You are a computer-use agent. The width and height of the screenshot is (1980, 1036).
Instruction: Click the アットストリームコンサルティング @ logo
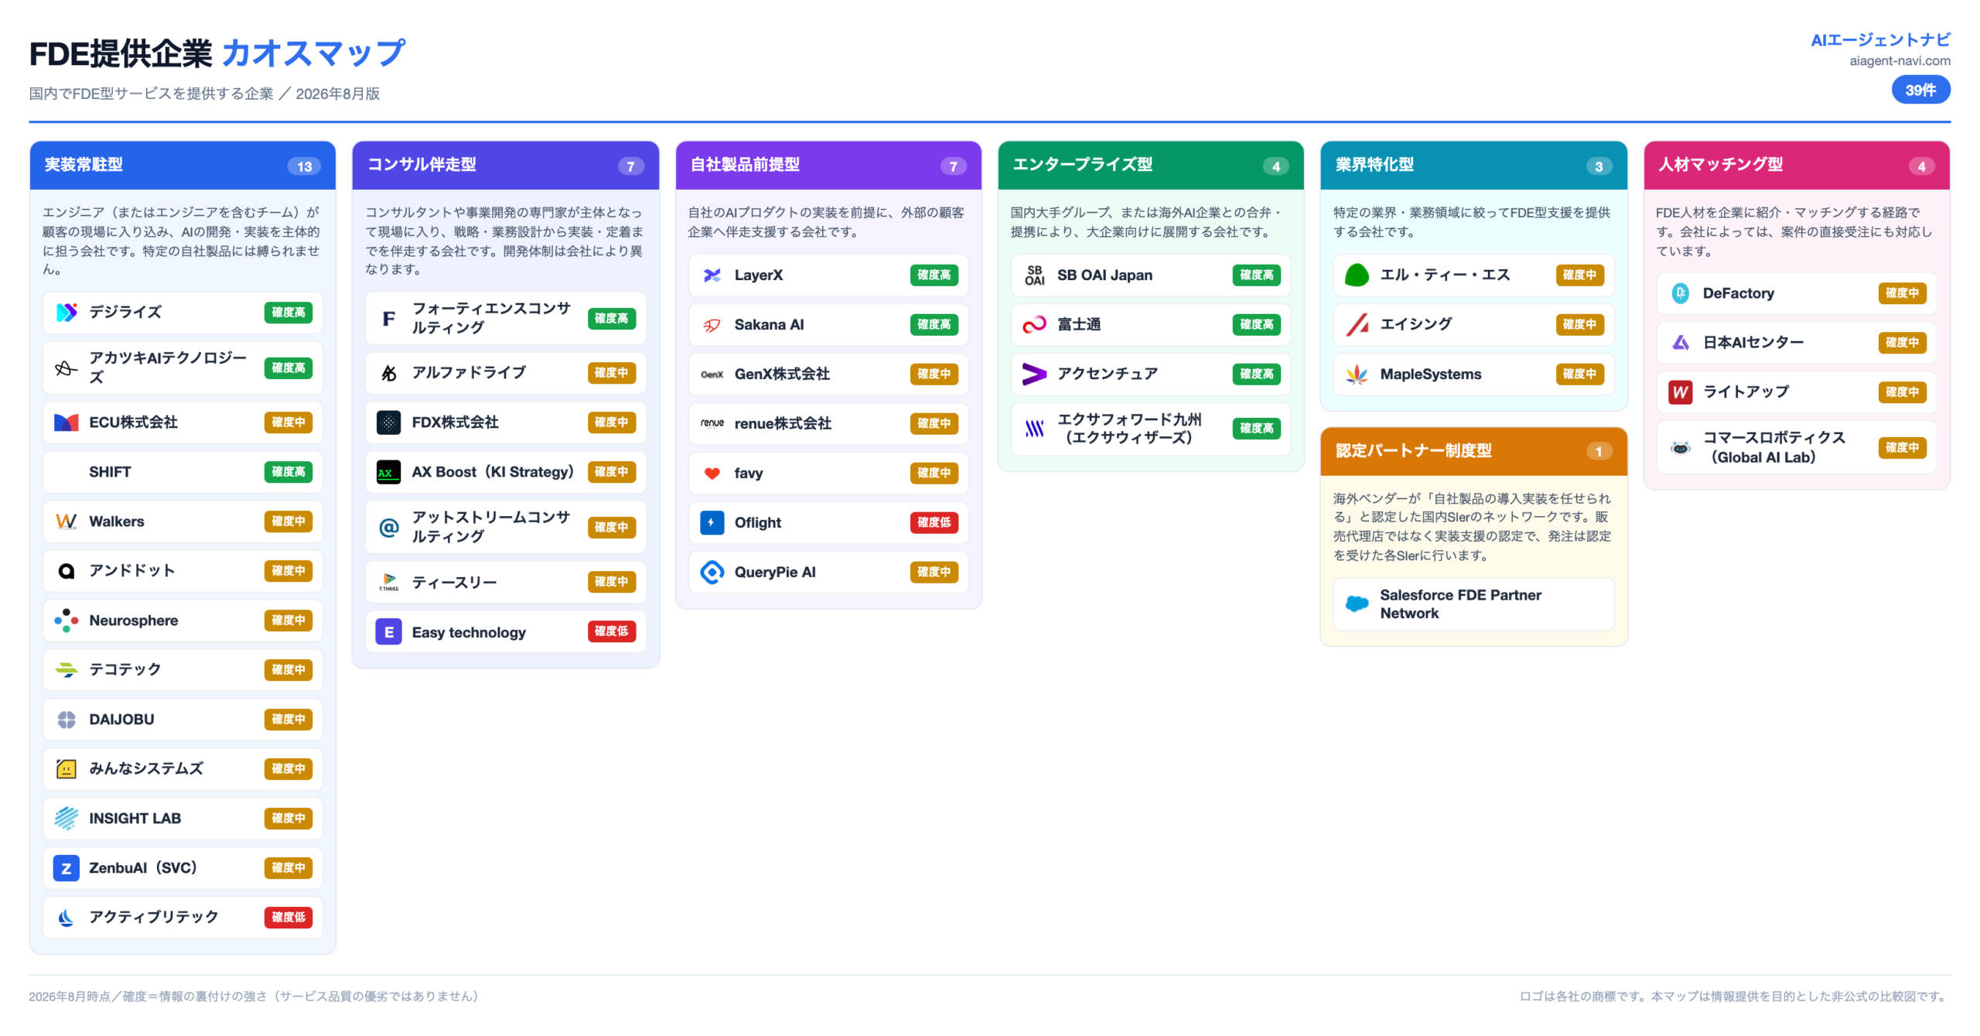click(389, 528)
